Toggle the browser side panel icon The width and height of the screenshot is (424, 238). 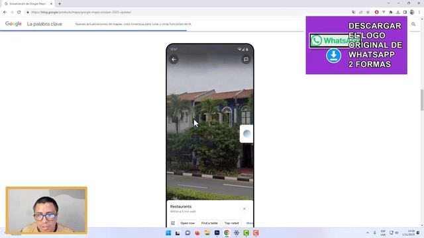click(x=405, y=12)
